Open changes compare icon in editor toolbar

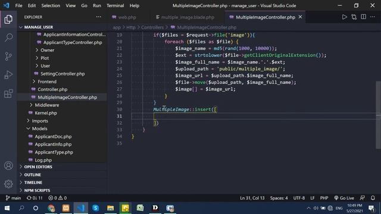click(x=354, y=17)
